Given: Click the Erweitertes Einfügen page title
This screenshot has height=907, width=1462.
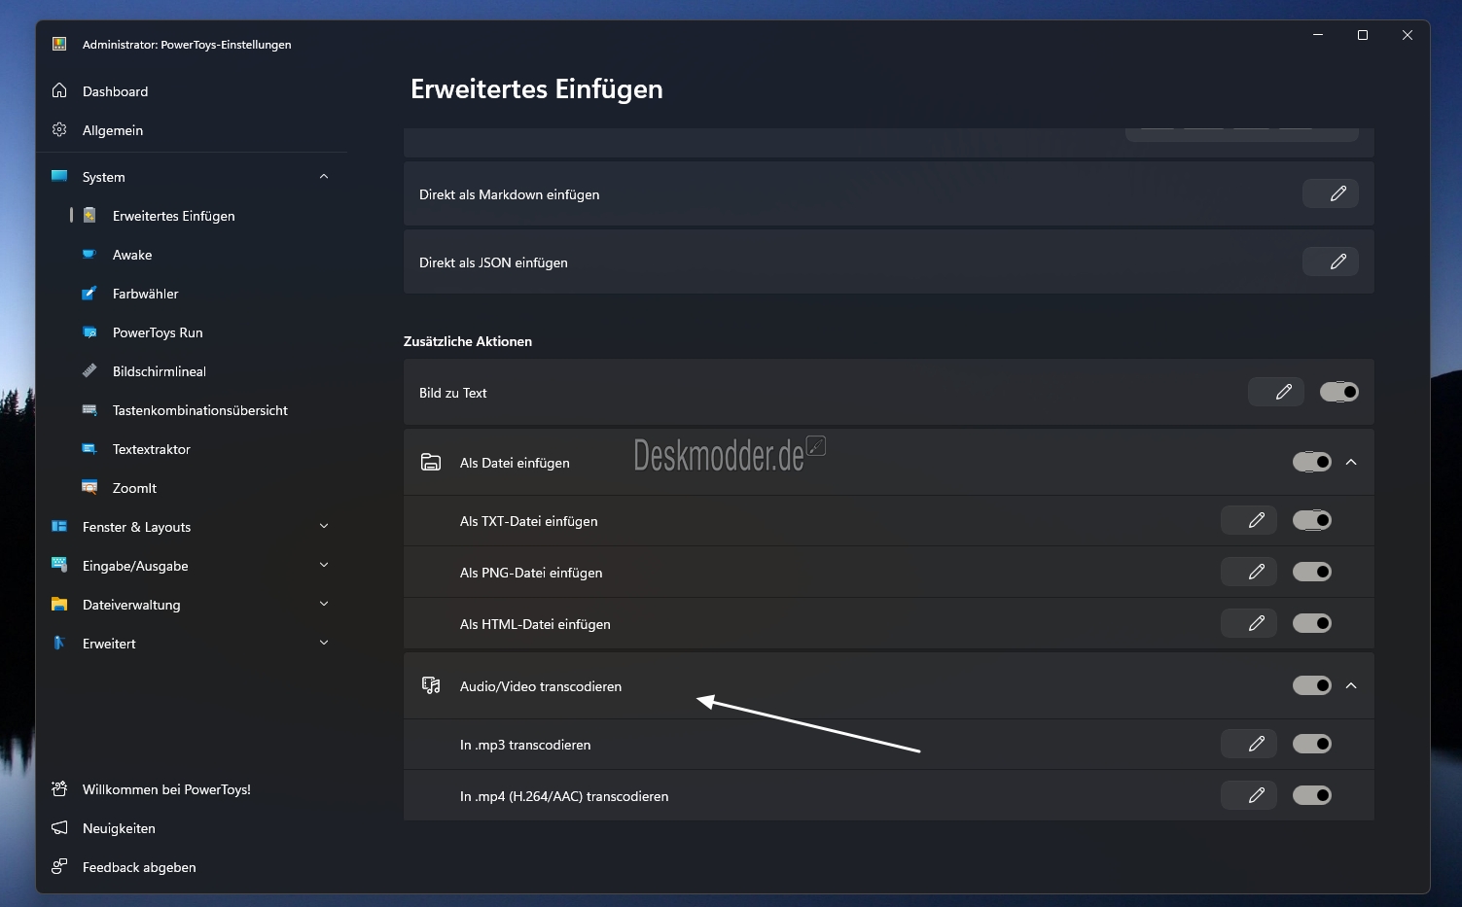Looking at the screenshot, I should [x=537, y=88].
